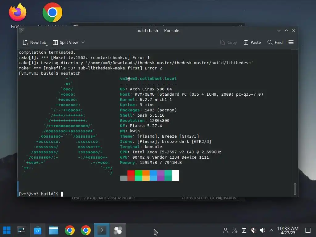Click the Konsole window icon in title bar
The image size is (316, 237).
[x=22, y=31]
